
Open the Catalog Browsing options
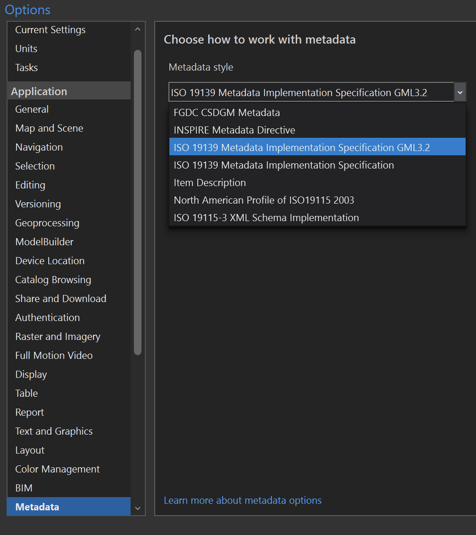point(53,280)
